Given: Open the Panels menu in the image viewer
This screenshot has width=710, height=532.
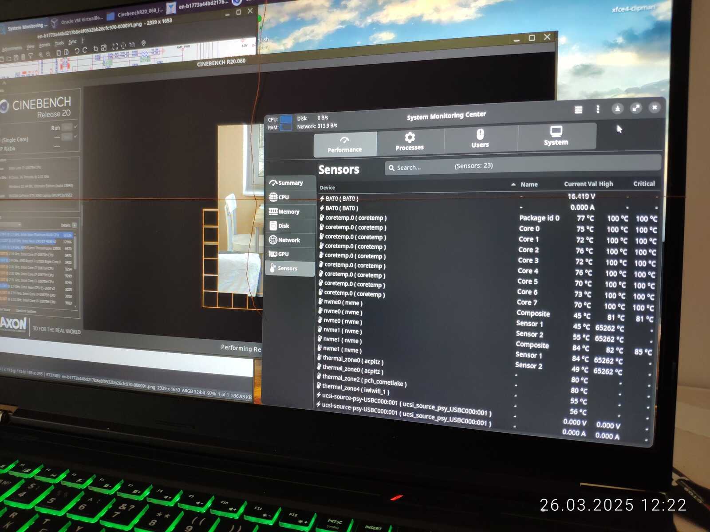Looking at the screenshot, I should pos(44,45).
